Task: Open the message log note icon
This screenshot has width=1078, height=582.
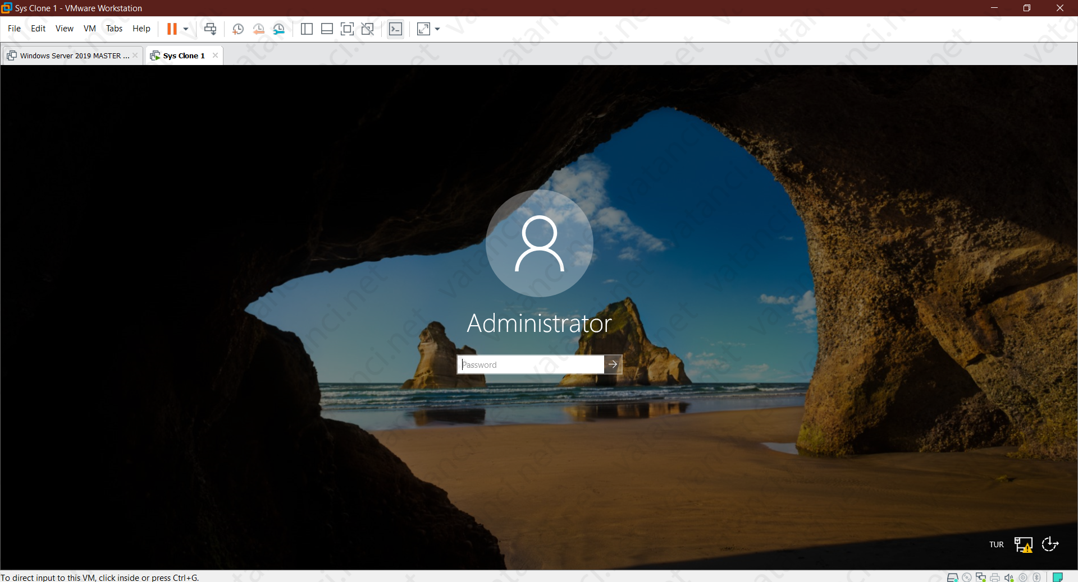Action: (x=1058, y=577)
